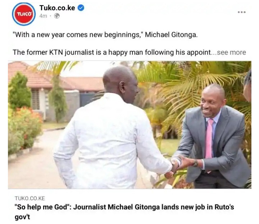259x224 pixels.
Task: Expand the post with see more
Action: point(231,52)
